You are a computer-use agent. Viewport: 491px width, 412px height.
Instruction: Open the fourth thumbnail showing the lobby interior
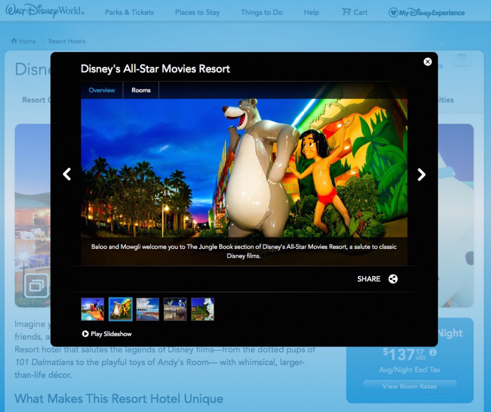click(x=175, y=309)
